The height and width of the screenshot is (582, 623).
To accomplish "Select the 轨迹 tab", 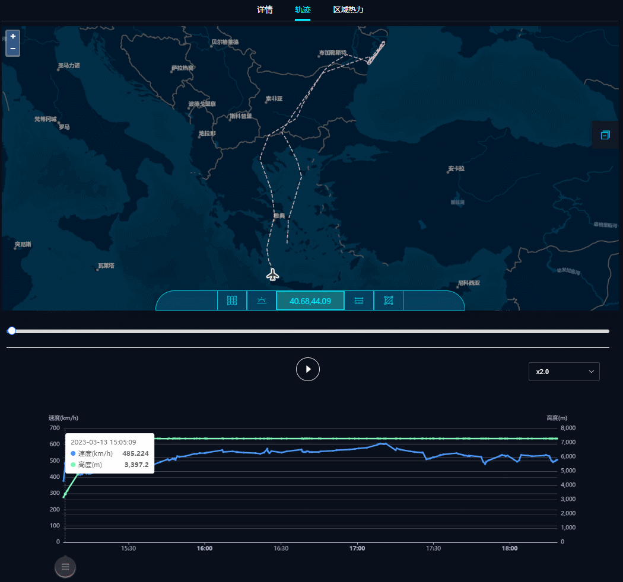I will [303, 9].
